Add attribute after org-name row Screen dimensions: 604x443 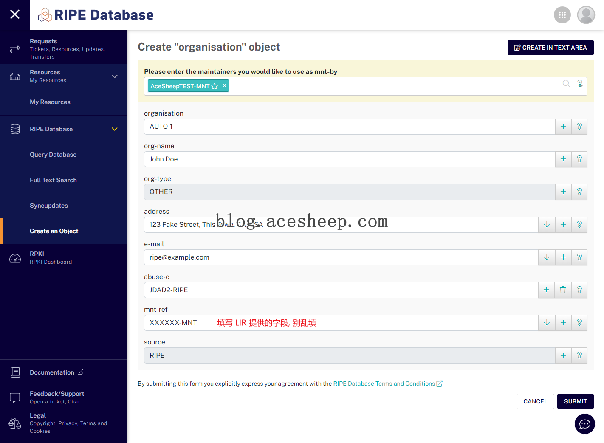pyautogui.click(x=563, y=159)
